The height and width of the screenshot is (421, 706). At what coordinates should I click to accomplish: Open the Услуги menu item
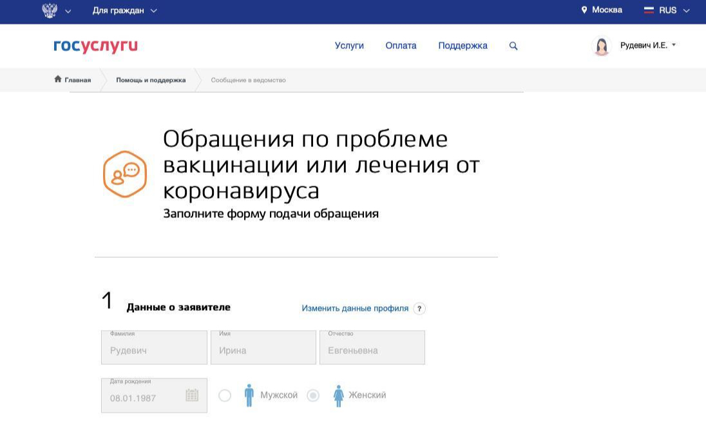tap(349, 46)
